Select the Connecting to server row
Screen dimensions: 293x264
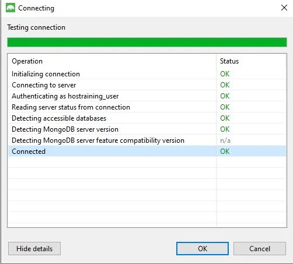pyautogui.click(x=147, y=85)
